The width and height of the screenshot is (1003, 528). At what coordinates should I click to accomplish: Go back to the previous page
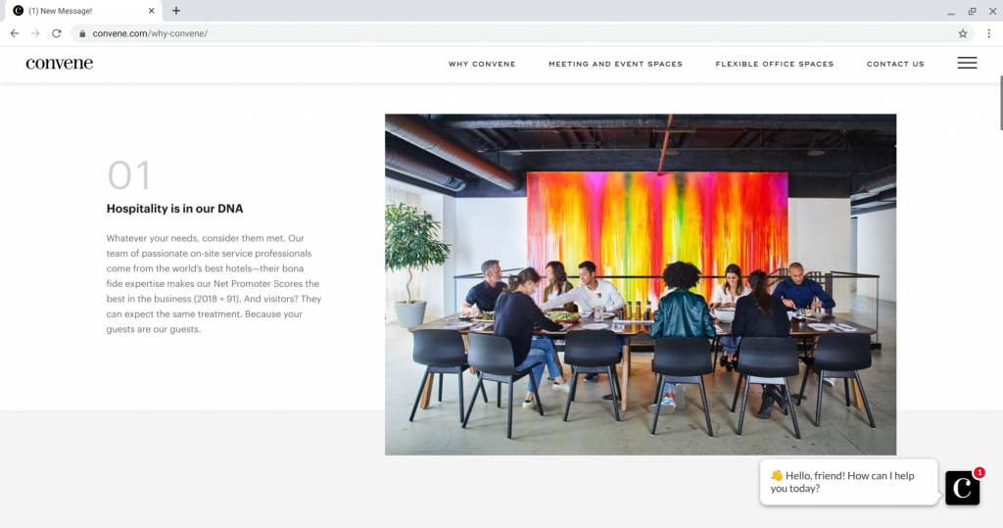(15, 33)
